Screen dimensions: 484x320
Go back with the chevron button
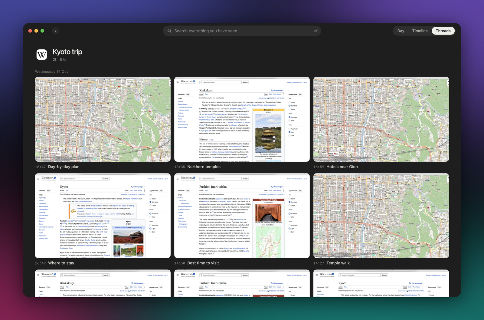(55, 31)
